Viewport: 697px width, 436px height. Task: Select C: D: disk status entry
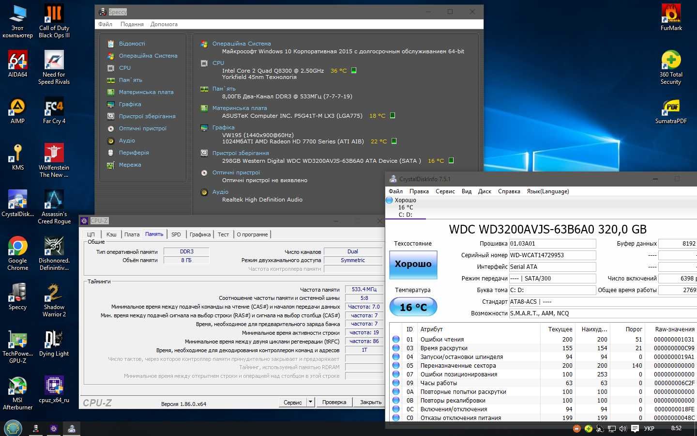405,207
